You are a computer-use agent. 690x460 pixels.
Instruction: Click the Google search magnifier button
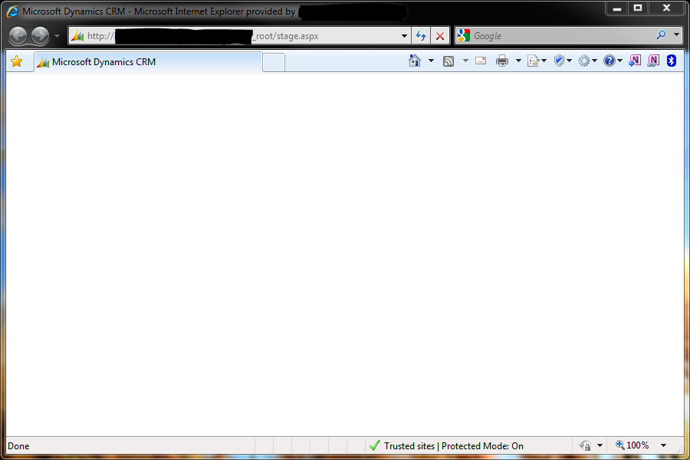(661, 35)
